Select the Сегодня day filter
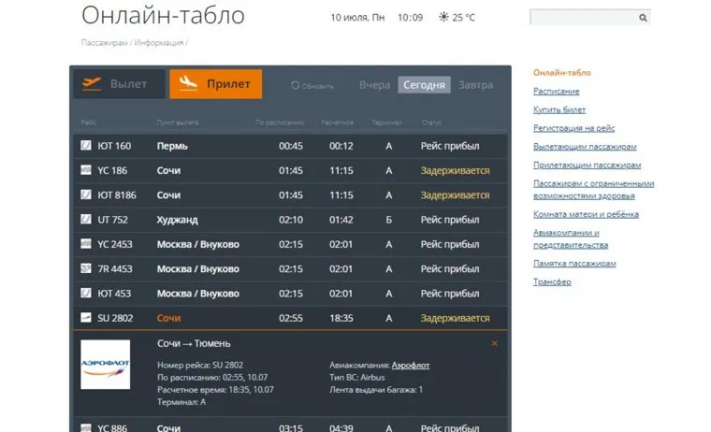 click(x=424, y=85)
